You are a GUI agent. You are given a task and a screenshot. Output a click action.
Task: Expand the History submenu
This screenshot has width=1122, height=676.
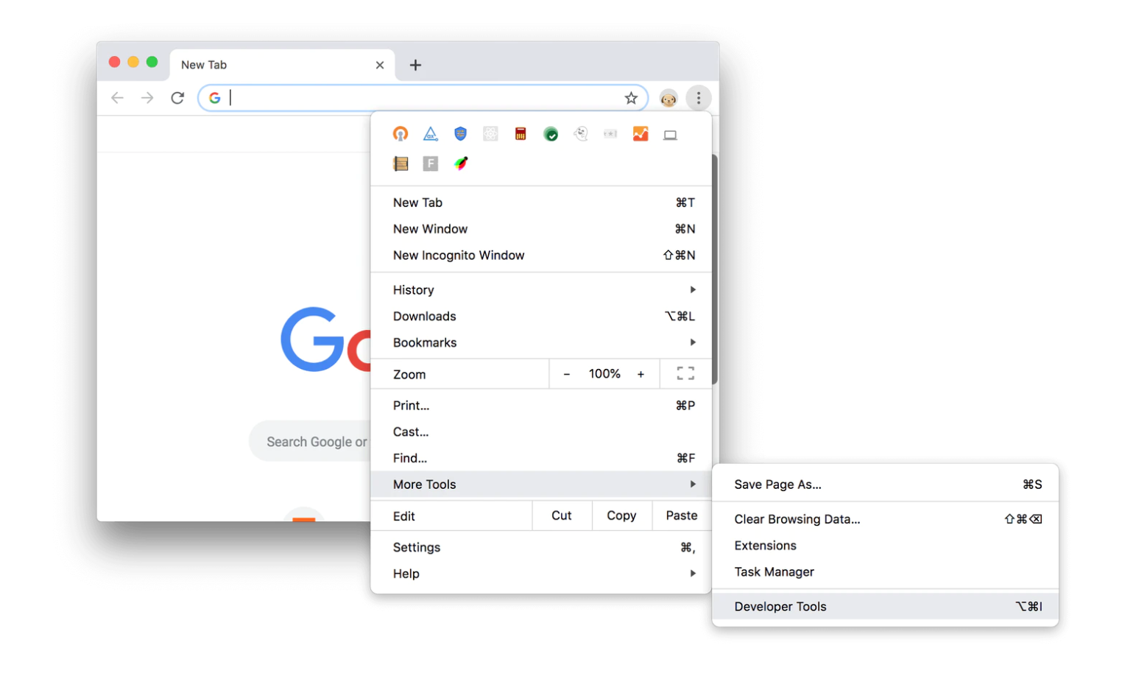click(692, 290)
